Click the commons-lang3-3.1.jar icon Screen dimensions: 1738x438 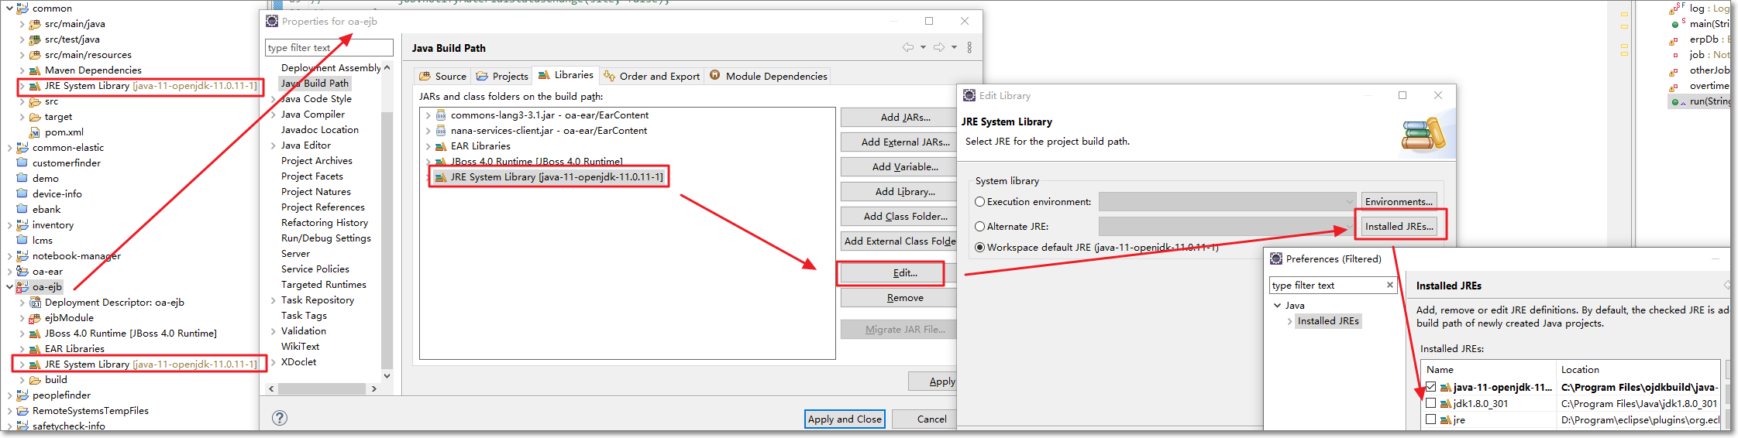441,115
